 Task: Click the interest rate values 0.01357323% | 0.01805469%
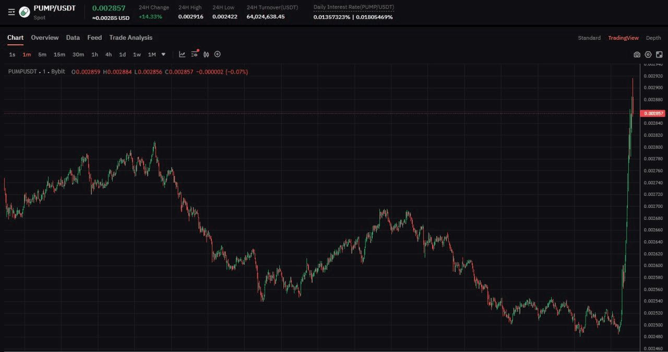point(353,17)
